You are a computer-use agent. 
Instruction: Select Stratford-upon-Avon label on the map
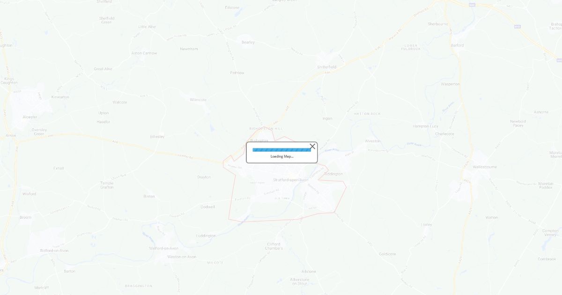coord(291,180)
